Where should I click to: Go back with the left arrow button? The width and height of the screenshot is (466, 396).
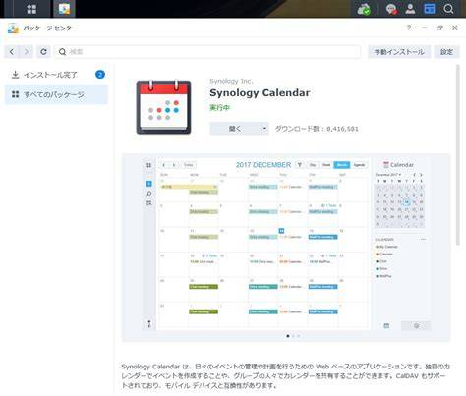point(12,52)
